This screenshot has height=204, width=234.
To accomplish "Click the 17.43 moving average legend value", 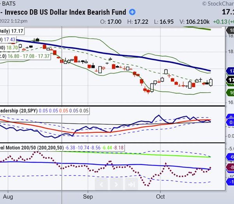I will 9,39.
